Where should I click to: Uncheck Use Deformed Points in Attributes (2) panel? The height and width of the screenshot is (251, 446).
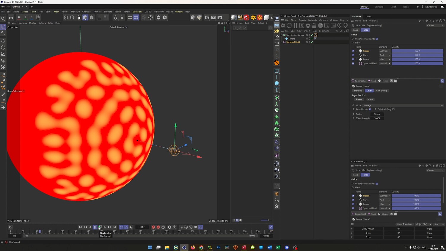pyautogui.click(x=377, y=184)
